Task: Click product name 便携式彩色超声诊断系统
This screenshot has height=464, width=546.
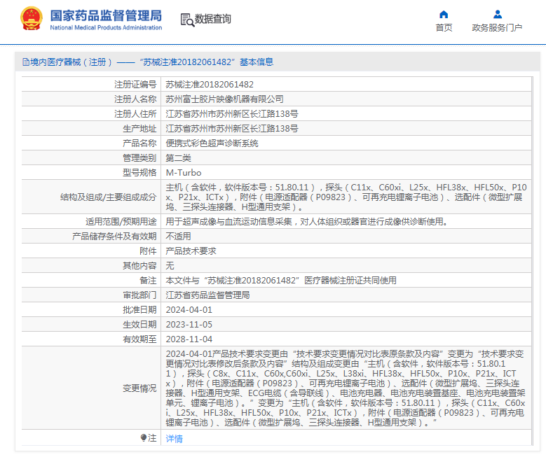Action: click(212, 143)
